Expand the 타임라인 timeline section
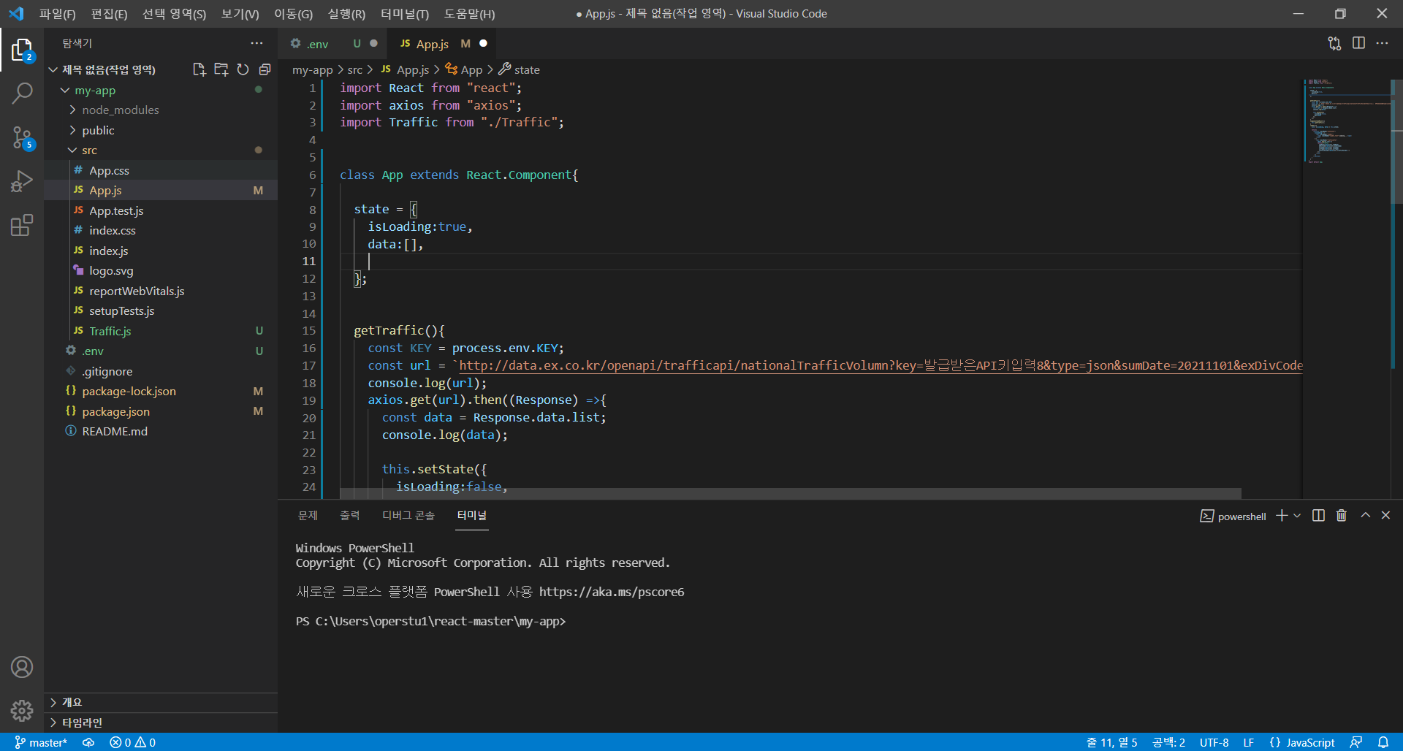The height and width of the screenshot is (751, 1403). point(161,723)
